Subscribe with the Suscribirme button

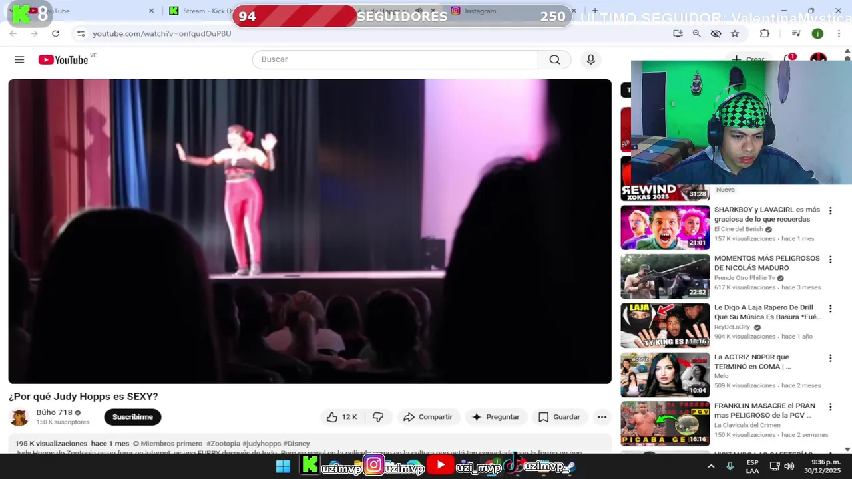[132, 417]
